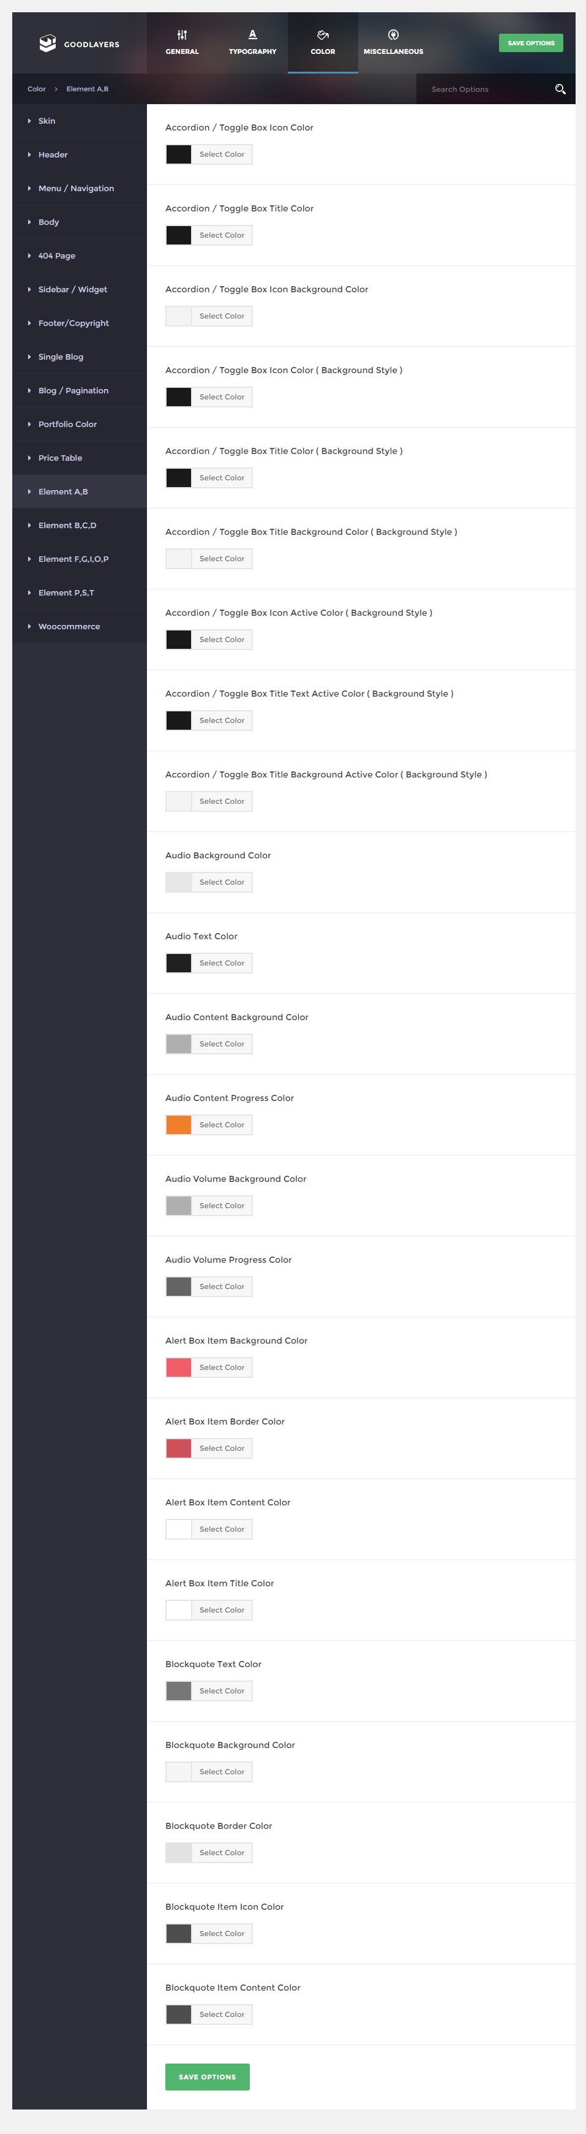The image size is (586, 2134).
Task: Click the orange Audio Content Progress swatch
Action: point(179,1125)
